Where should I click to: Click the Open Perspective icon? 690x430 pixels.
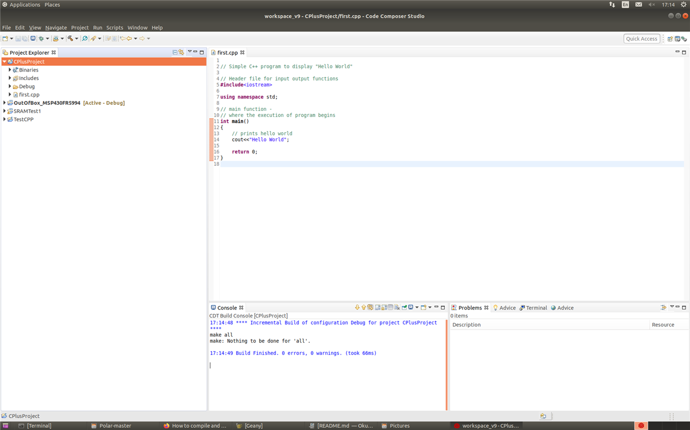point(670,39)
